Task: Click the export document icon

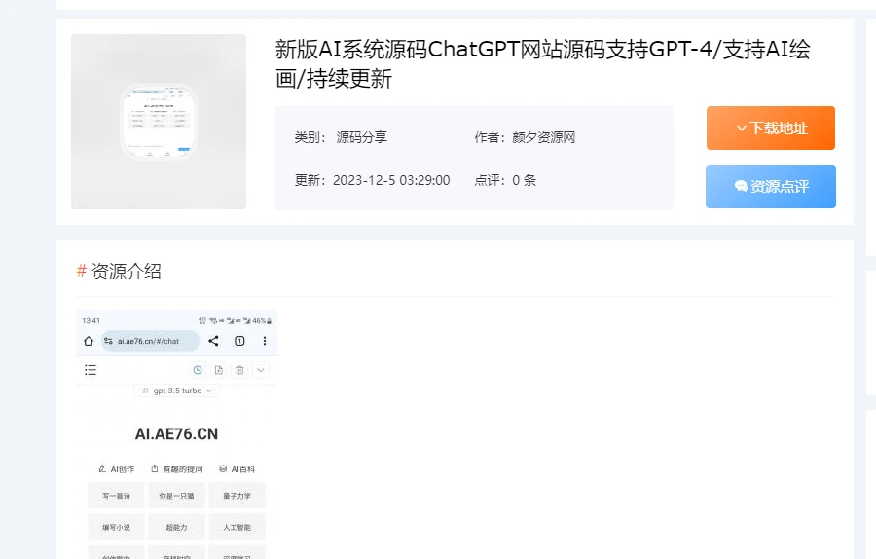Action: pos(219,370)
